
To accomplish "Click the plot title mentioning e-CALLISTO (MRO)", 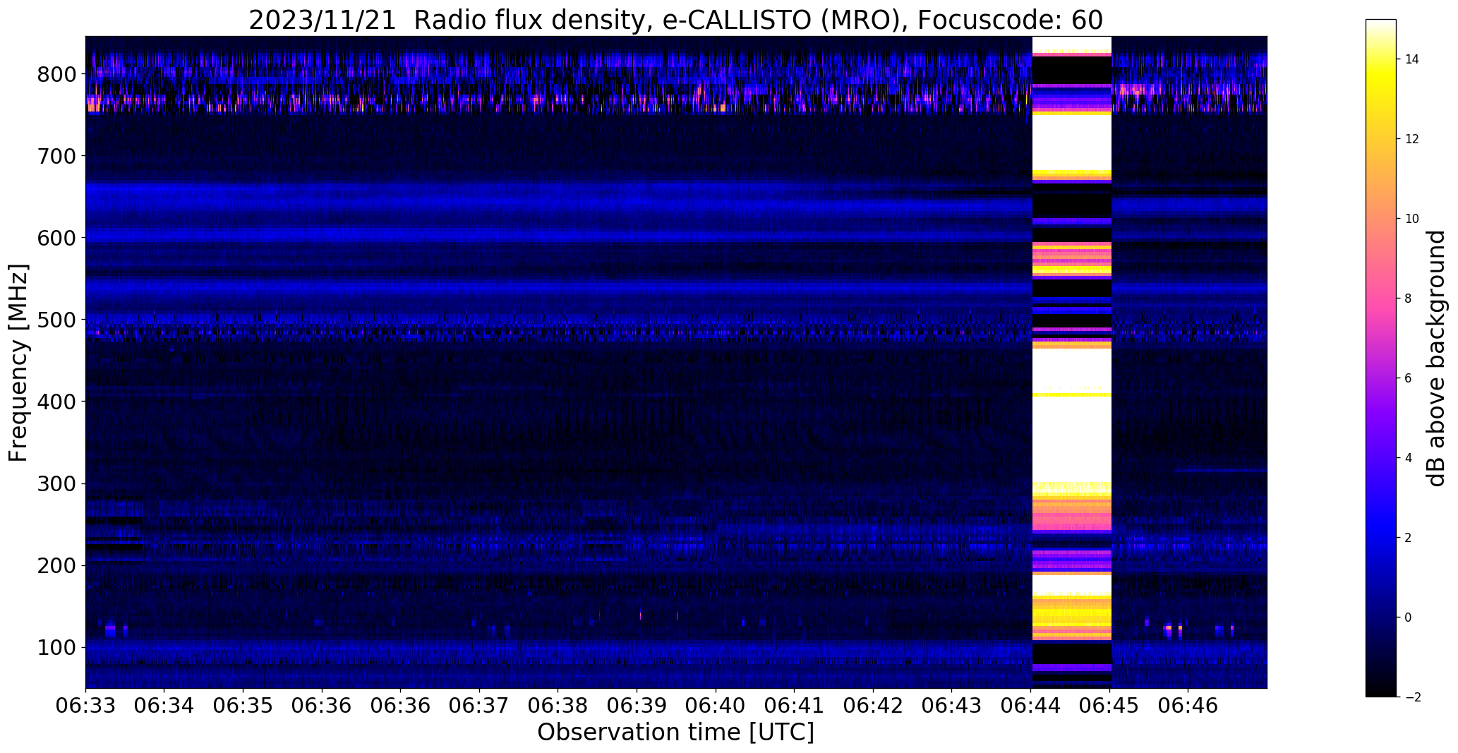I will pos(675,20).
